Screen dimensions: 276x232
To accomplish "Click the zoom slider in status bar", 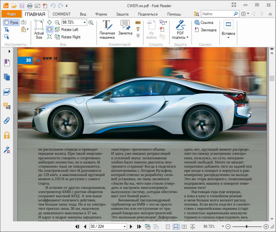I will coord(247,227).
